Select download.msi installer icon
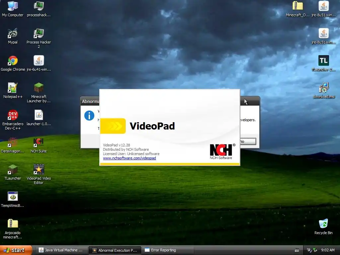Image resolution: width=340 pixels, height=255 pixels. tap(323, 90)
